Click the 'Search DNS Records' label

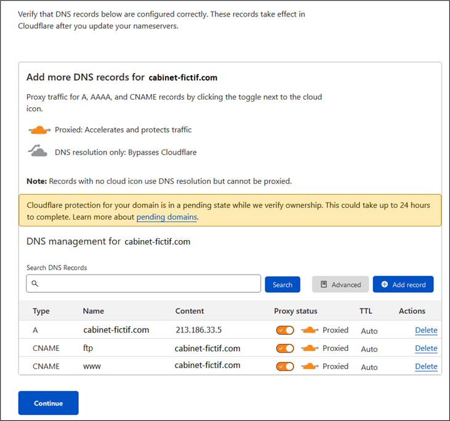(57, 268)
